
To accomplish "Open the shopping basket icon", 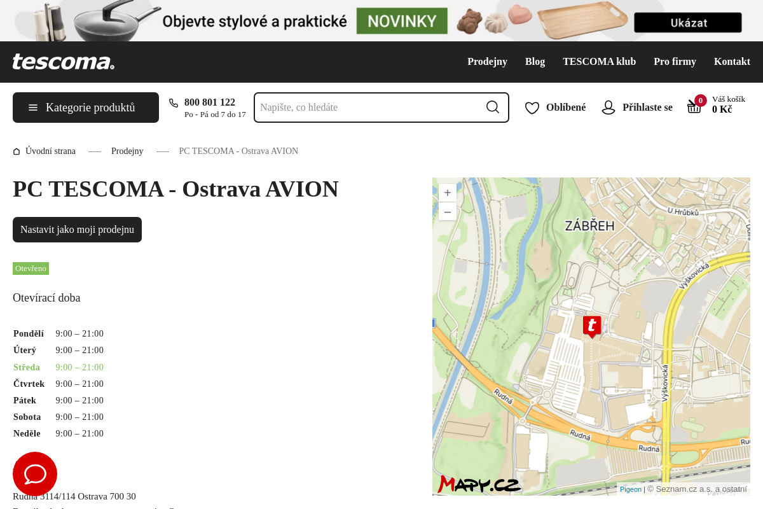I will coord(694,106).
